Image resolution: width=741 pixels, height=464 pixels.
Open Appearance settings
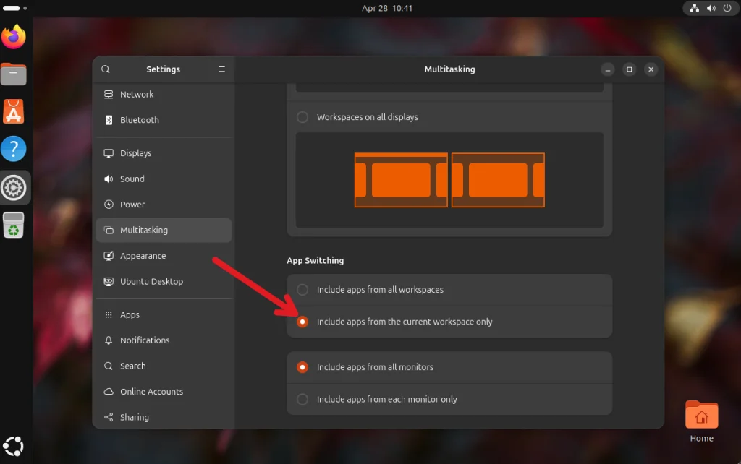pyautogui.click(x=164, y=256)
